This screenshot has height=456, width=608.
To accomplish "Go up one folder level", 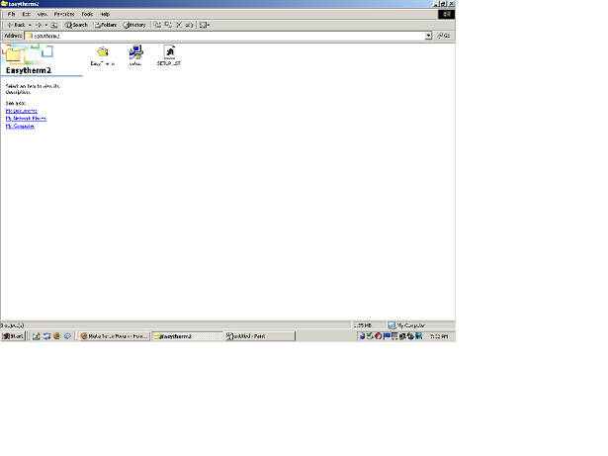I will (54, 25).
